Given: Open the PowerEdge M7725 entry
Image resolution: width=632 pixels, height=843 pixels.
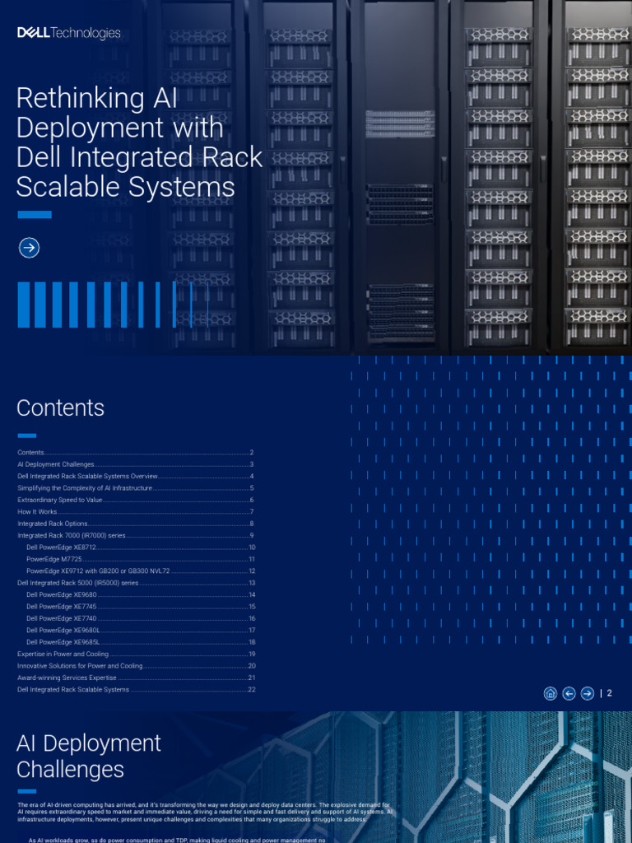Looking at the screenshot, I should coord(141,559).
